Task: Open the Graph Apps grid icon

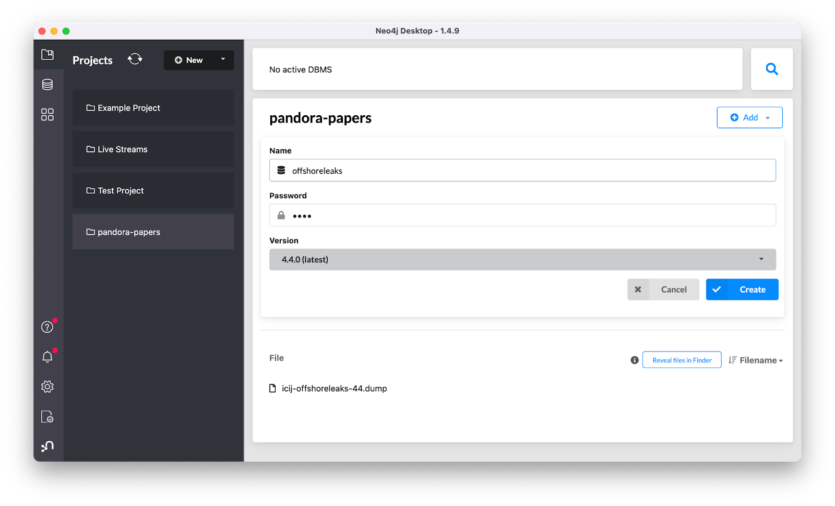Action: point(47,114)
